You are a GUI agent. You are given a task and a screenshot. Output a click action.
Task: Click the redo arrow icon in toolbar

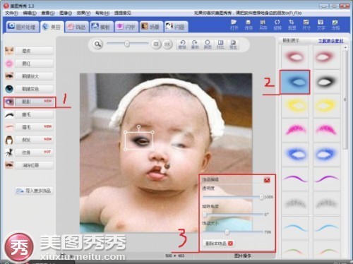(195, 44)
